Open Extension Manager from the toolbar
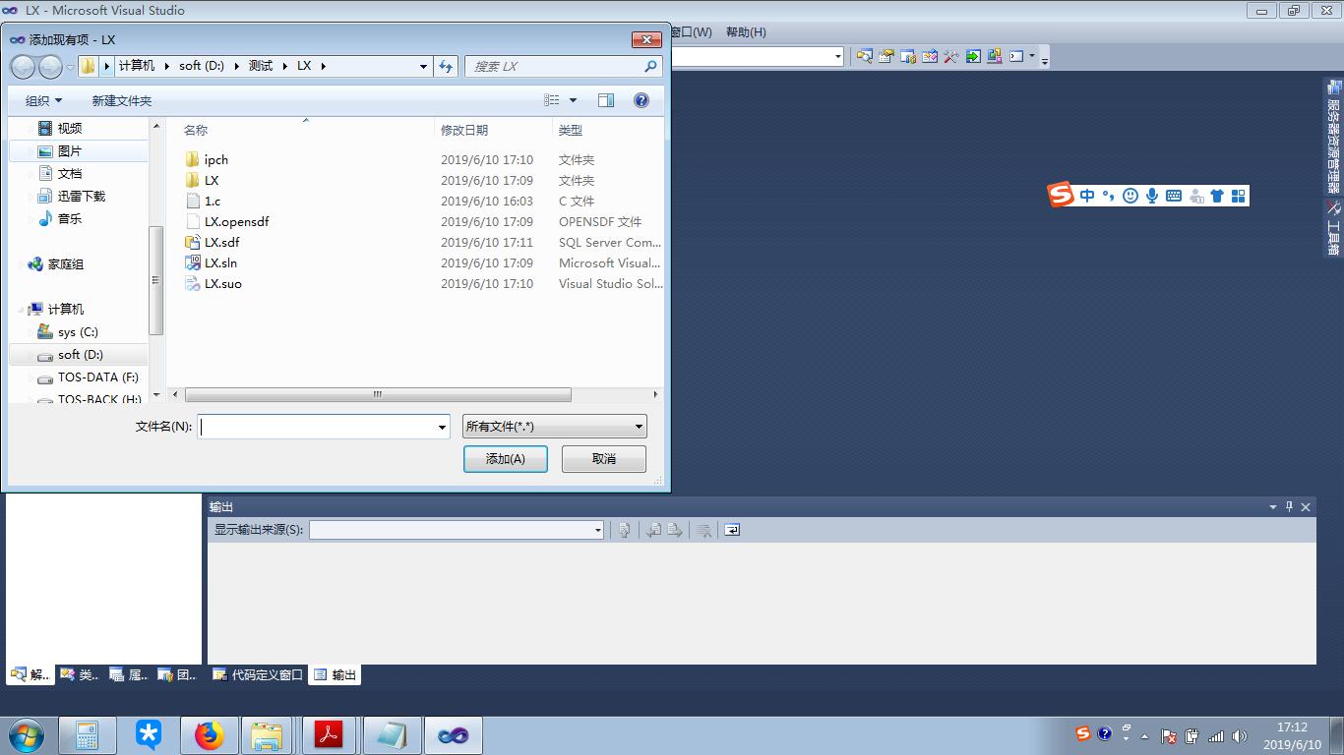1344x755 pixels. coord(995,56)
